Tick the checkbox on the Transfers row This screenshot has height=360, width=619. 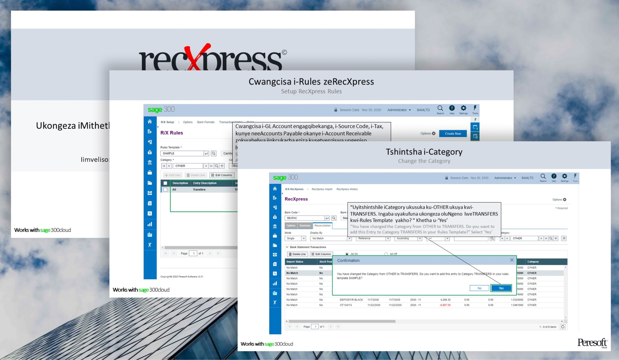(x=165, y=190)
